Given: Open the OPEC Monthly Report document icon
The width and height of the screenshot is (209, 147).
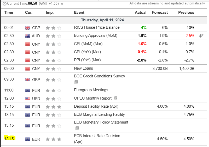Looking at the screenshot, I should (115, 98).
